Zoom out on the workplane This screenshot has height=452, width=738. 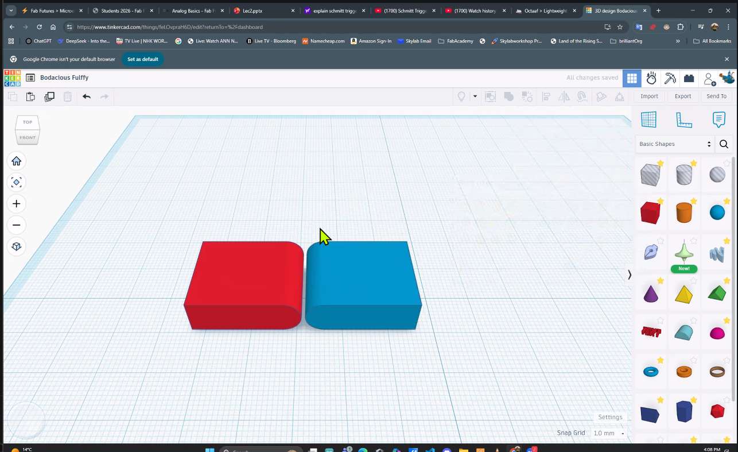(x=17, y=225)
